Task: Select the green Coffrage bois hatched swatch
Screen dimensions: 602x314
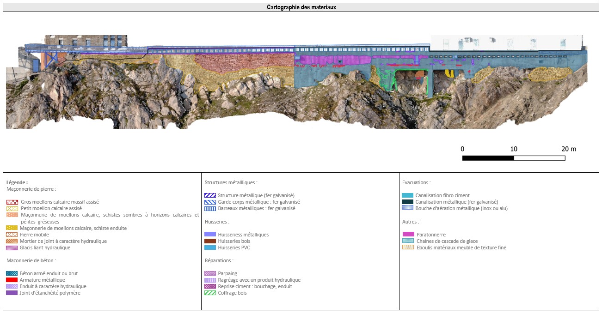Action: pyautogui.click(x=210, y=293)
